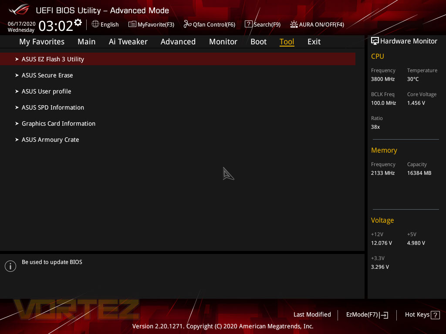
Task: Click the Search question mark icon
Action: tap(248, 24)
